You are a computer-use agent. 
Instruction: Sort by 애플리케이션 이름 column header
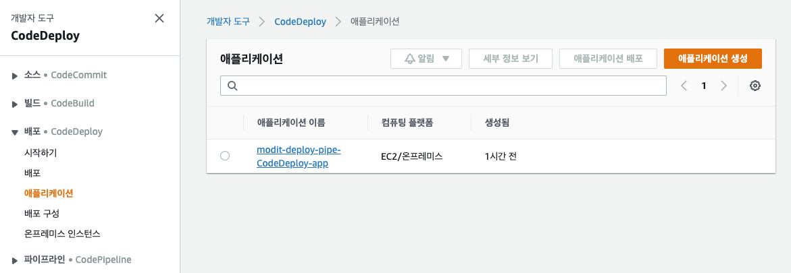[291, 123]
